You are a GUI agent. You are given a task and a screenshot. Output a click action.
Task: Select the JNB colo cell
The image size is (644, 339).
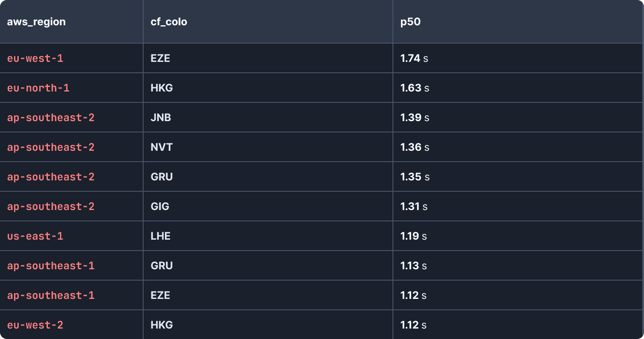pos(161,118)
